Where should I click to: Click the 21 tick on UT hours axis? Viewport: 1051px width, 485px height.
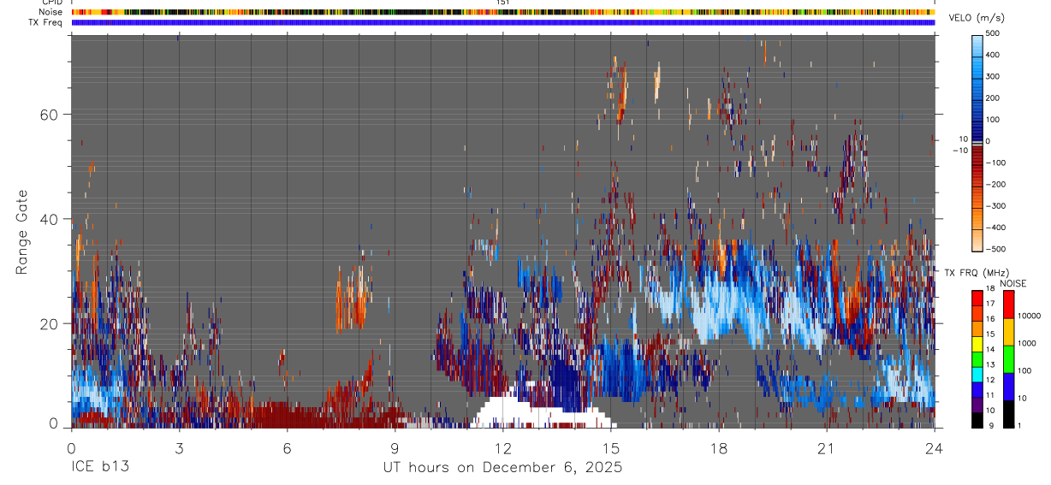(826, 447)
